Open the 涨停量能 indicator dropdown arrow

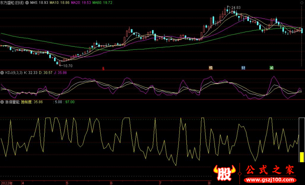pyautogui.click(x=2, y=102)
